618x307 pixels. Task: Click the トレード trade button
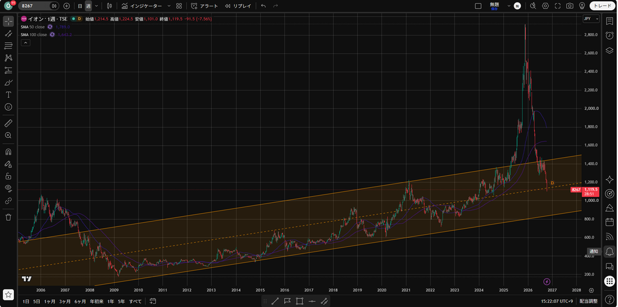602,6
